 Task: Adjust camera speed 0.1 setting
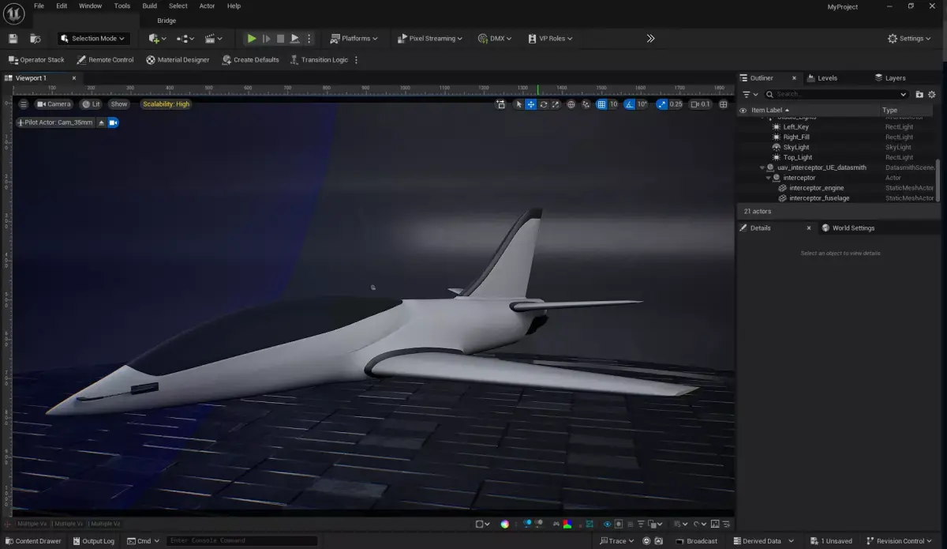pos(700,104)
